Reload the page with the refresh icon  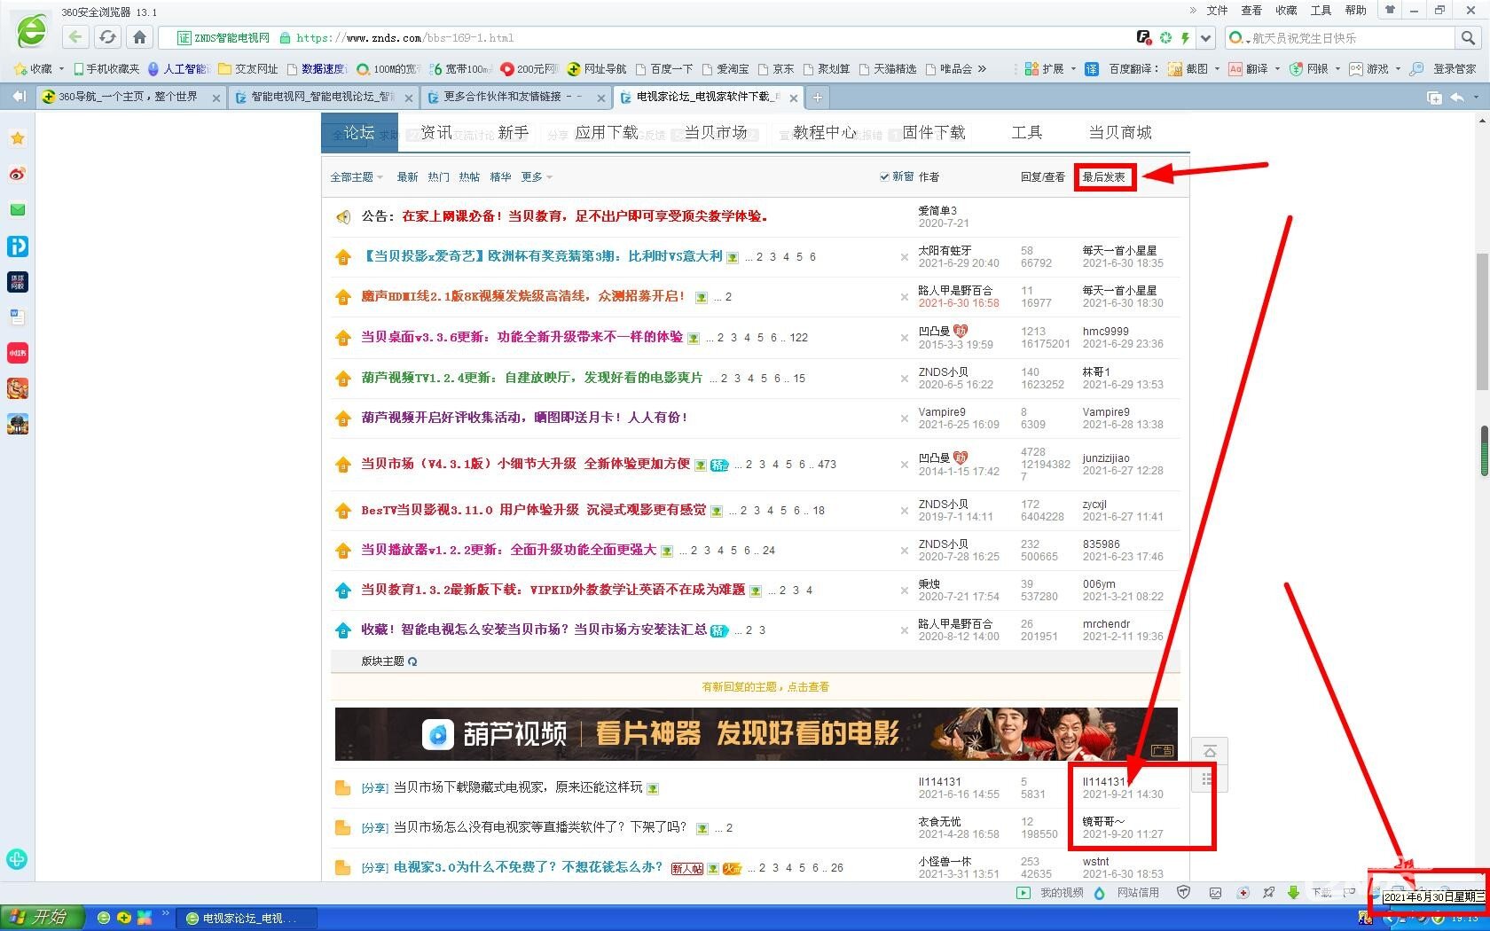click(x=107, y=37)
